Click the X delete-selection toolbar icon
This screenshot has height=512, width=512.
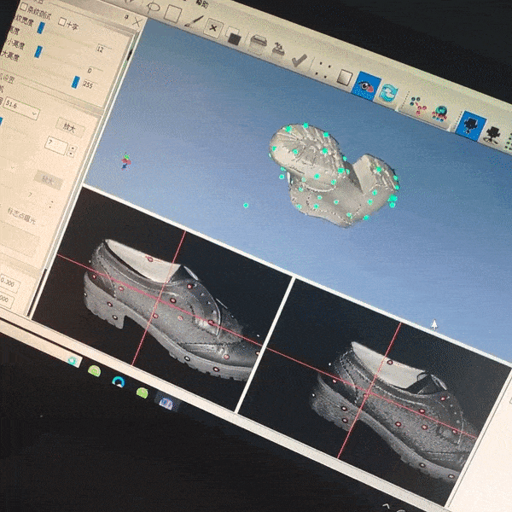click(x=213, y=28)
